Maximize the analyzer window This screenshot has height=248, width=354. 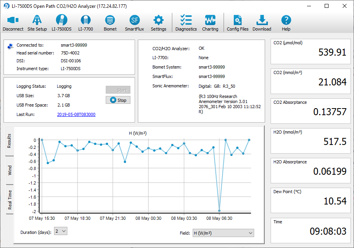(x=327, y=6)
